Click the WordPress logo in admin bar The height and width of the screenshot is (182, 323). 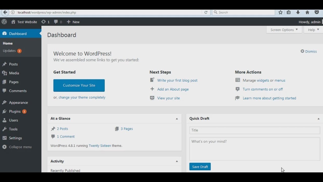[4, 22]
